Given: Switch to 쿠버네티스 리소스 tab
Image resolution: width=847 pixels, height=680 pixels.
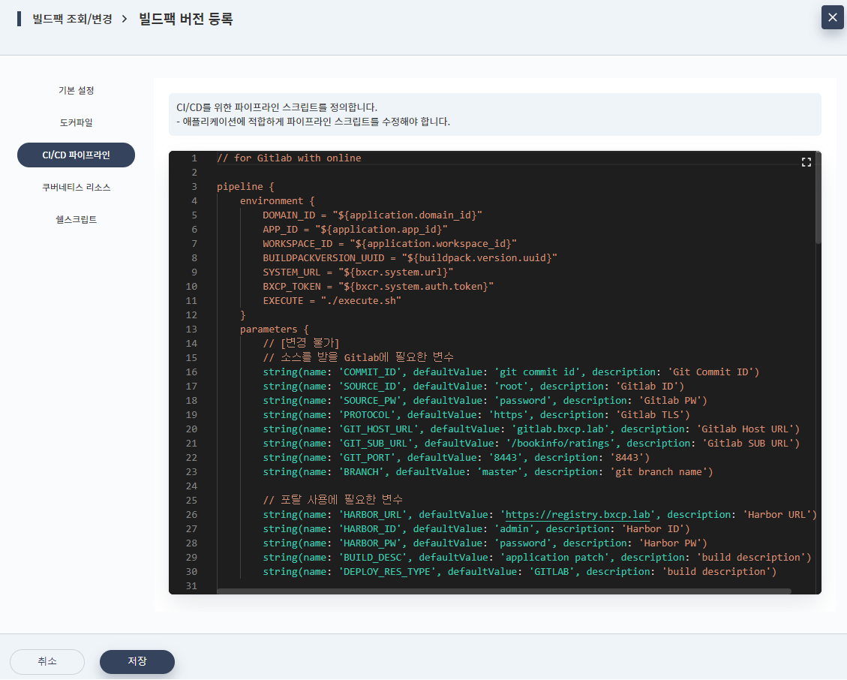Looking at the screenshot, I should pyautogui.click(x=77, y=188).
